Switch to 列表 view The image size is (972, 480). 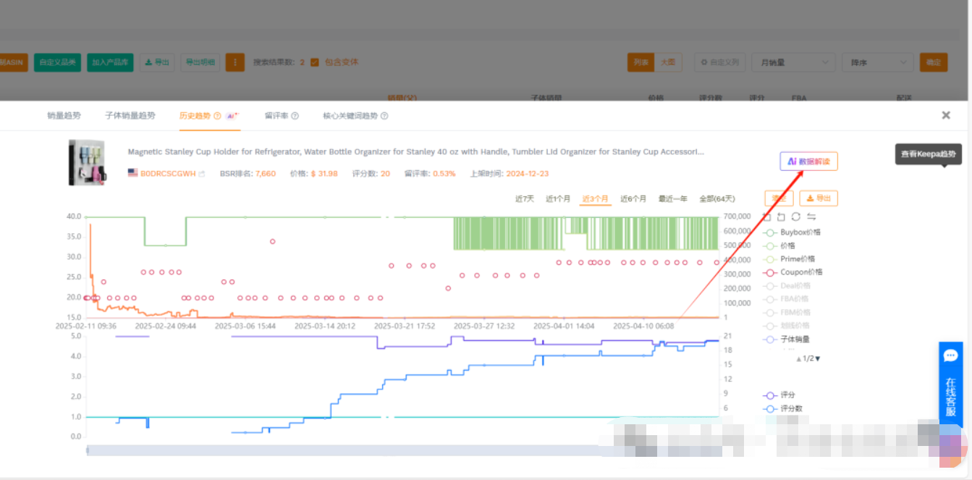[x=641, y=62]
